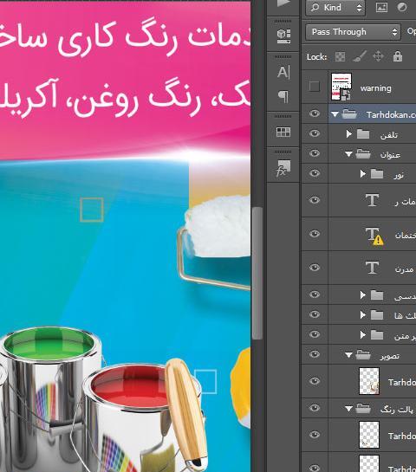Viewport: 416px width, 472px height.
Task: Hide the پالت رنگ group
Action: pyautogui.click(x=315, y=408)
